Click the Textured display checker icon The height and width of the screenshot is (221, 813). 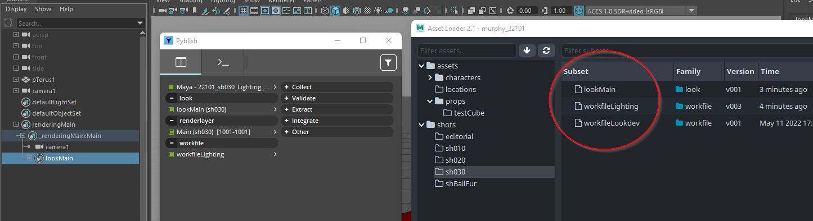(367, 11)
